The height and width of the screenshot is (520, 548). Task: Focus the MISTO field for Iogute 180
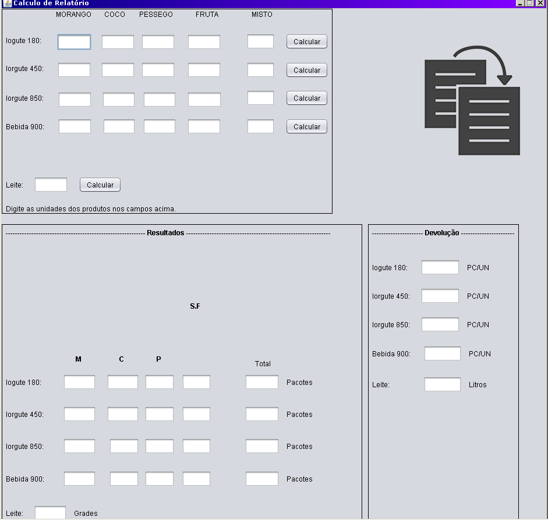[x=260, y=41]
